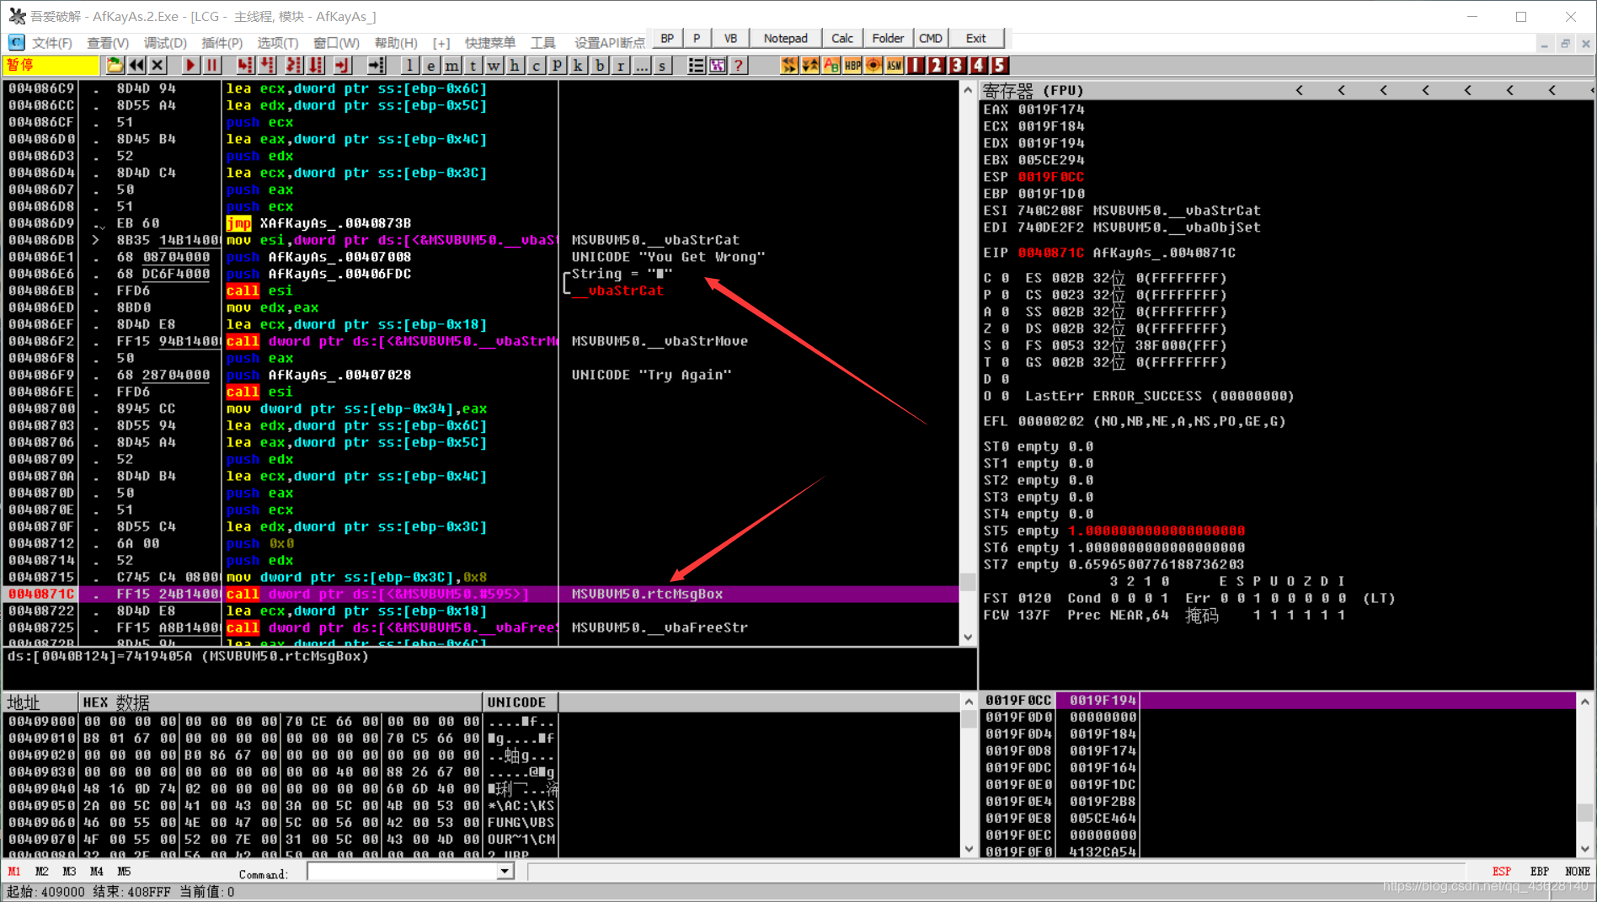Viewport: 1597px width, 902px height.
Task: Click the VB quick button
Action: [x=730, y=39]
